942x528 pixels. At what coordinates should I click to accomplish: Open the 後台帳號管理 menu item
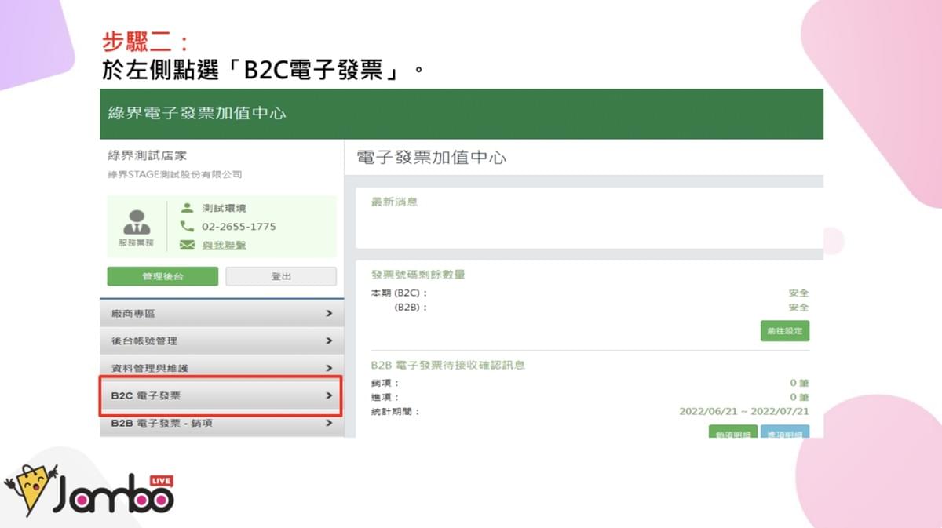[144, 340]
